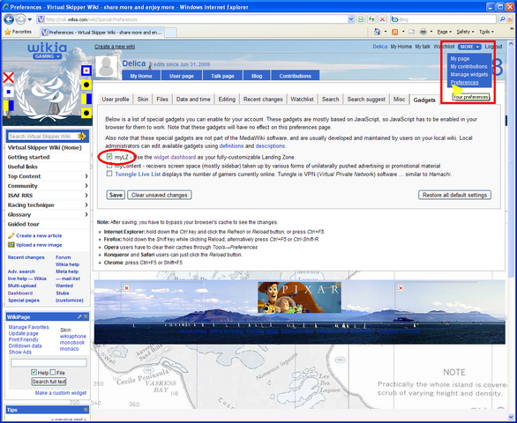Click the Bing search input field
517x423 pixels.
click(x=444, y=19)
